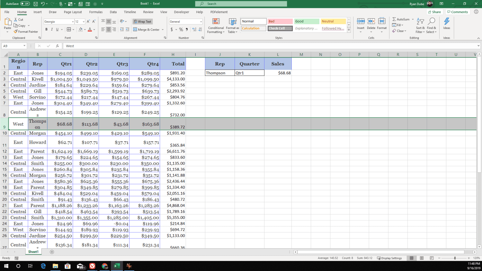The height and width of the screenshot is (271, 482).
Task: Click the Decrease Indent icon
Action: [122, 30]
